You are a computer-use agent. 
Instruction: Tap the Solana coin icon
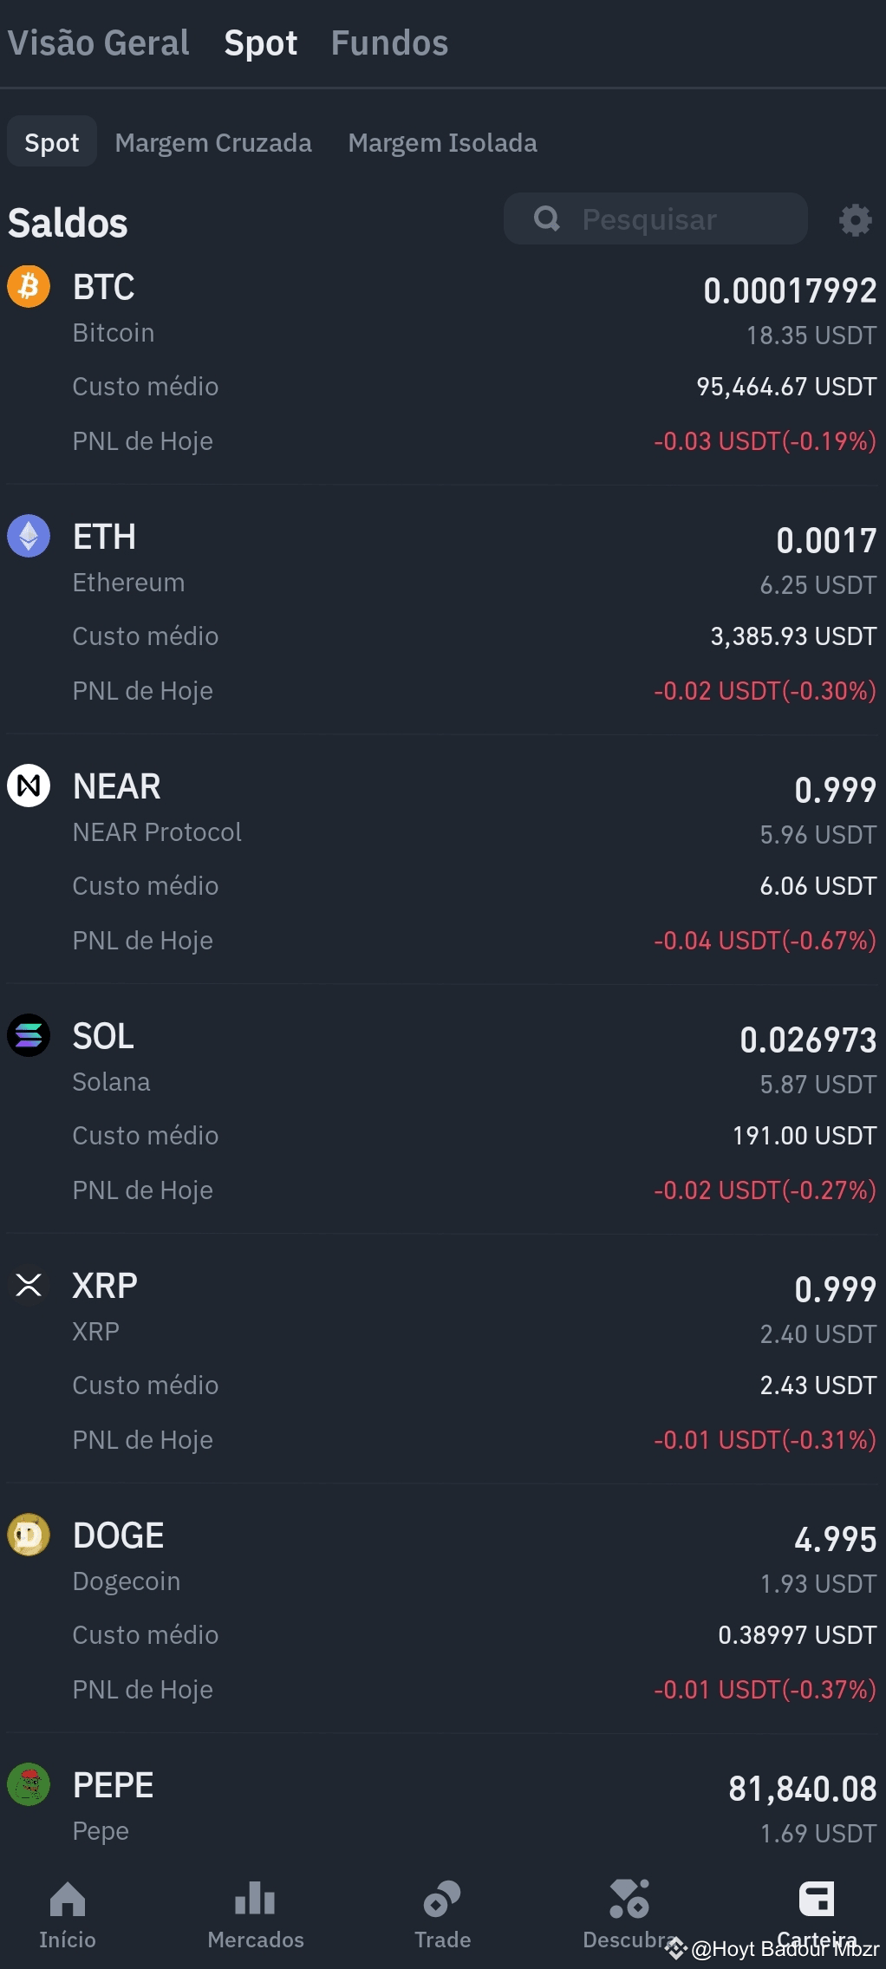(x=29, y=1035)
